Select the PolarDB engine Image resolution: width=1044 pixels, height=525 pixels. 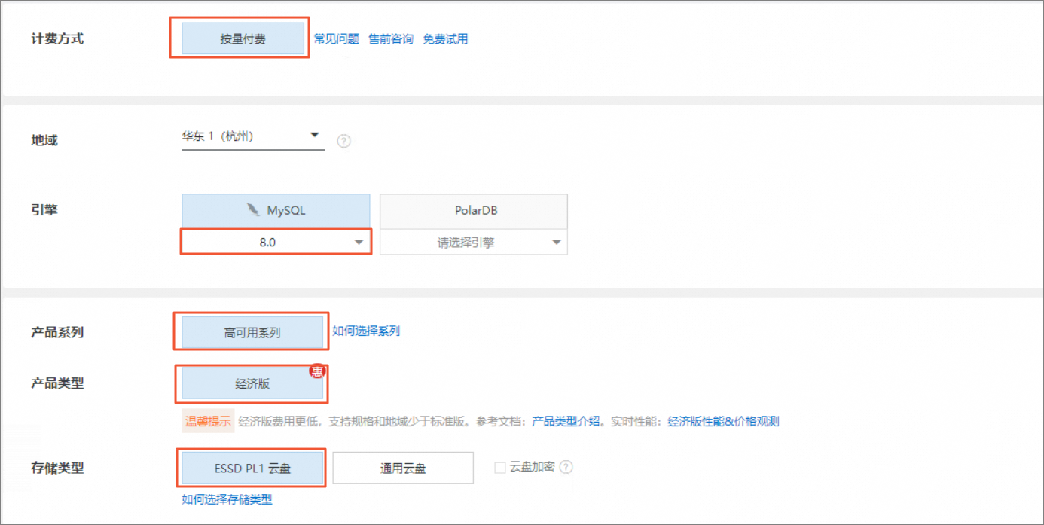[474, 211]
